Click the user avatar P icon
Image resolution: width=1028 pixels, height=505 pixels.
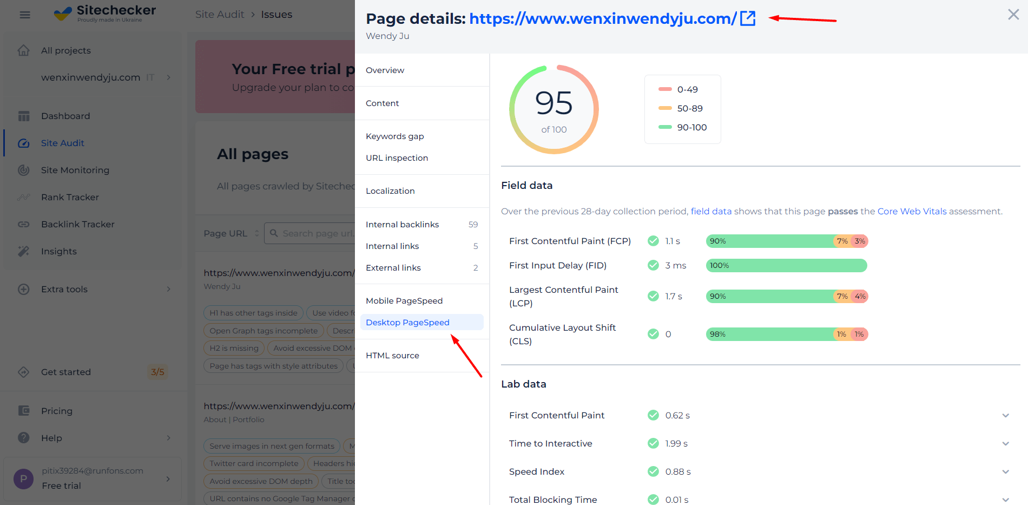[23, 479]
